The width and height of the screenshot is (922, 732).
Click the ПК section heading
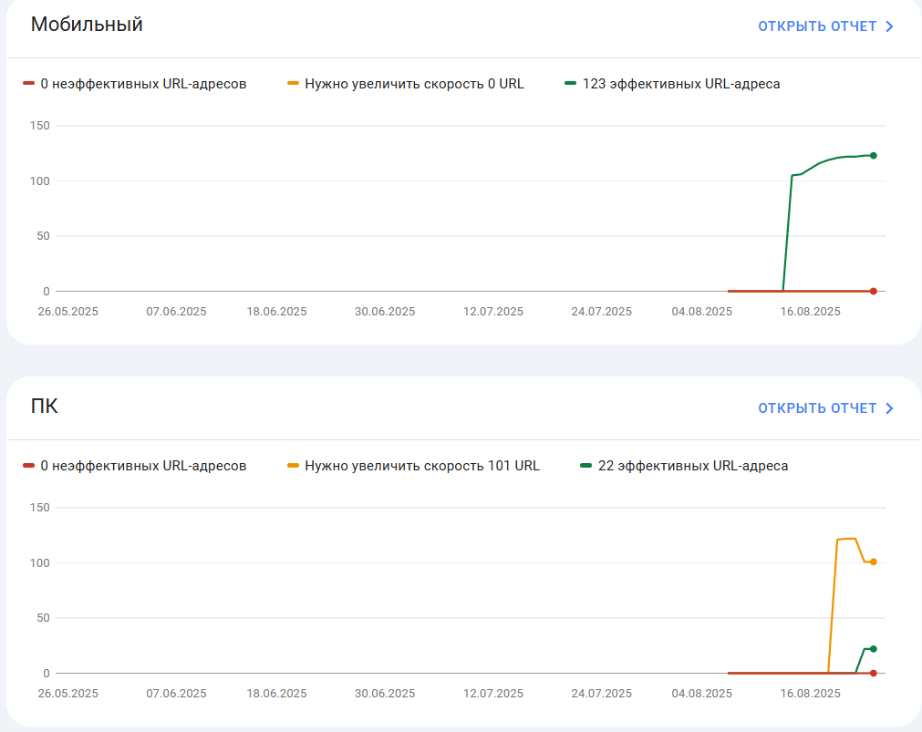click(44, 407)
